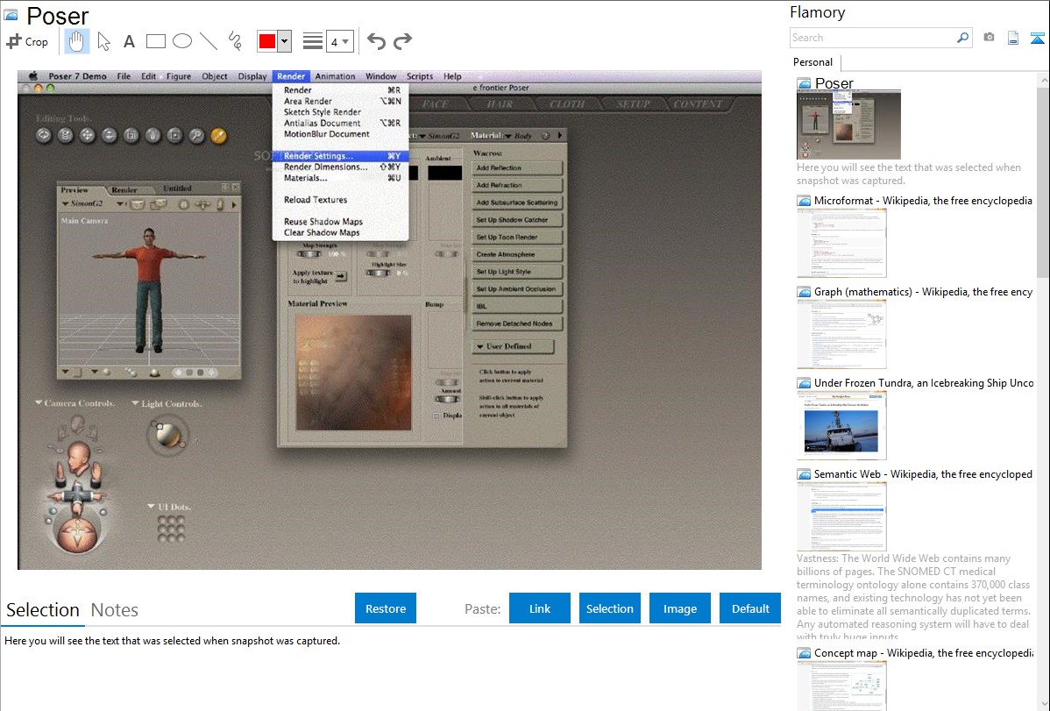The width and height of the screenshot is (1050, 711).
Task: Click the light control sphere
Action: 166,436
